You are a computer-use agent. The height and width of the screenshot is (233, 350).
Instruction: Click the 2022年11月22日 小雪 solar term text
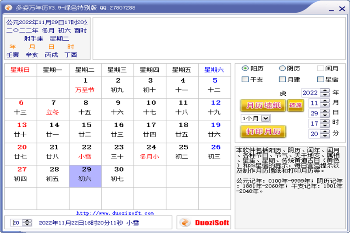pyautogui.click(x=89, y=223)
